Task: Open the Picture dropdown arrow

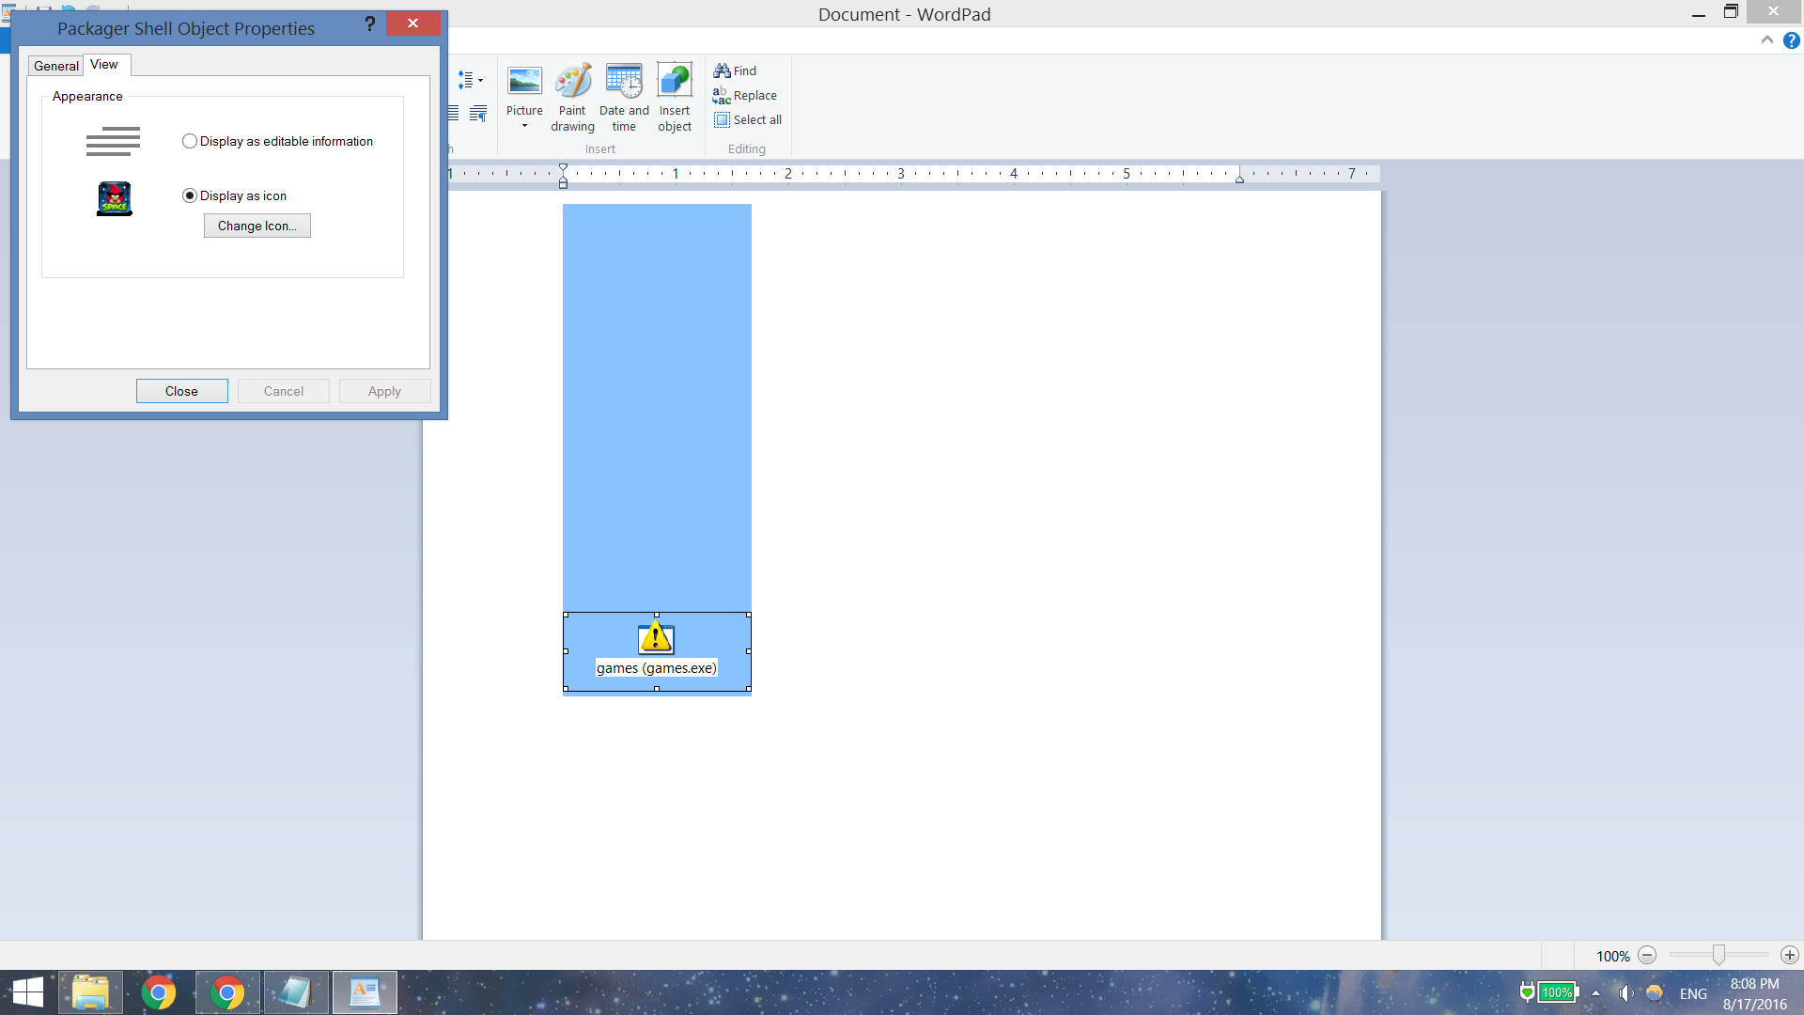Action: click(524, 126)
